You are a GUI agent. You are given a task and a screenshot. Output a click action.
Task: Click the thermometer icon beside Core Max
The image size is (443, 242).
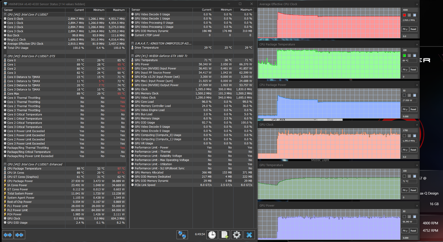(5, 94)
